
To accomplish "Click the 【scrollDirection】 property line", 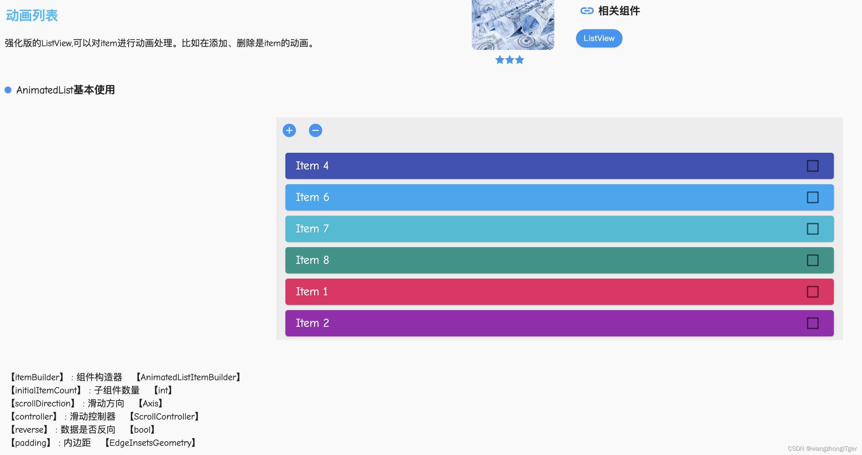I will [86, 403].
